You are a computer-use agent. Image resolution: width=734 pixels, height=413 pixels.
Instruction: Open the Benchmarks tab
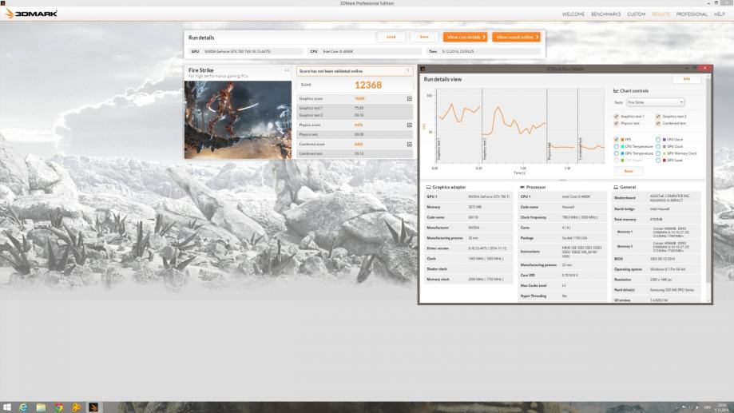point(605,14)
